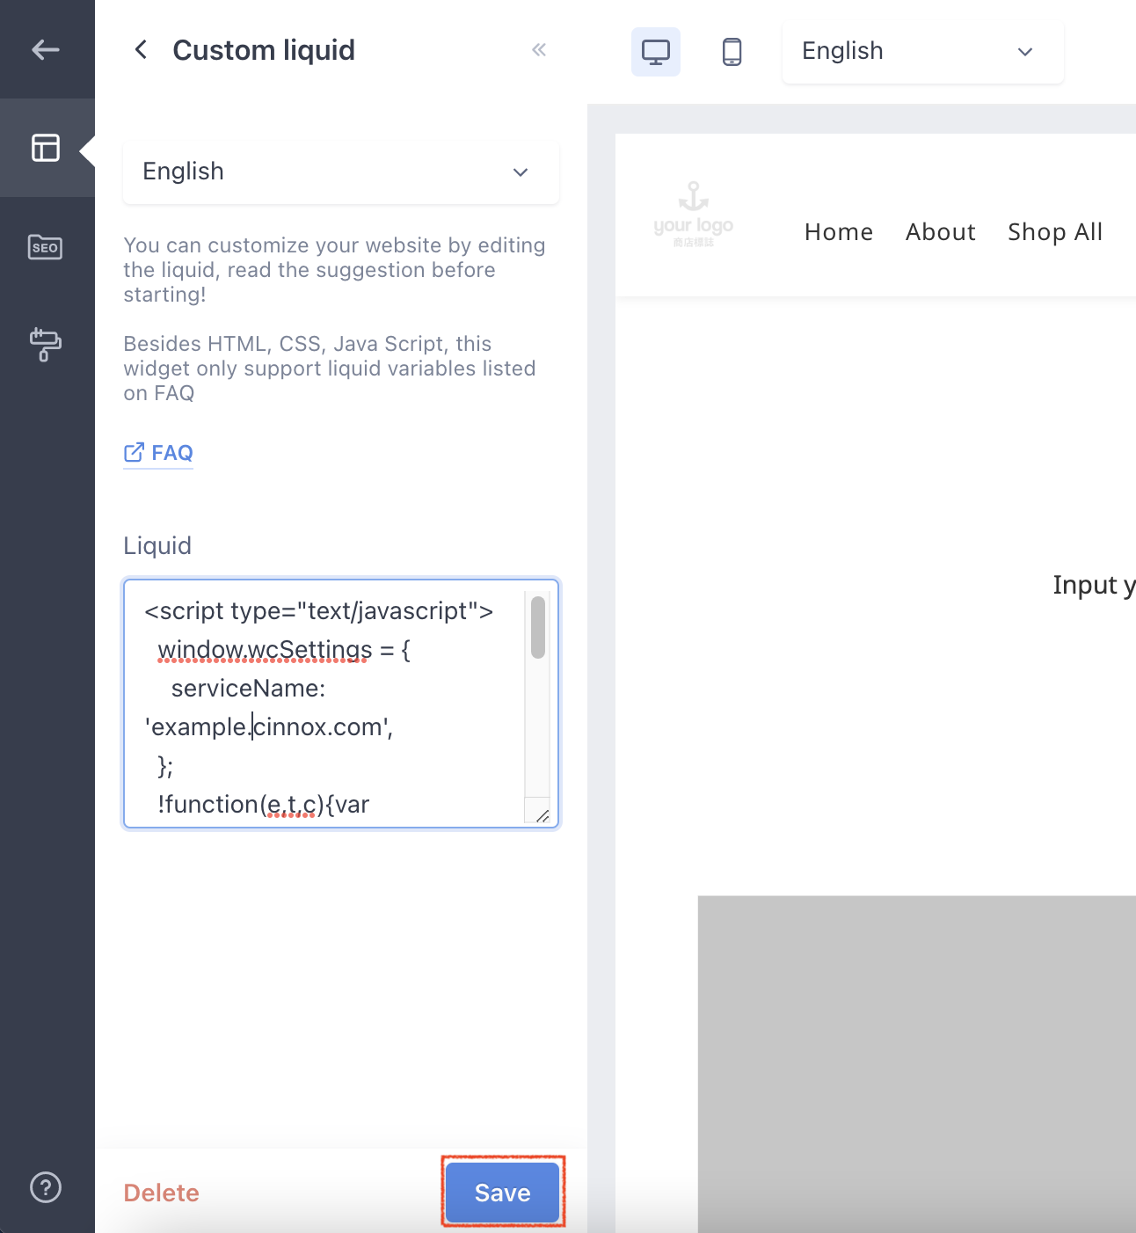Screen dimensions: 1136x1233
Task: Click the gray image placeholder in the preview
Action: [917, 1064]
